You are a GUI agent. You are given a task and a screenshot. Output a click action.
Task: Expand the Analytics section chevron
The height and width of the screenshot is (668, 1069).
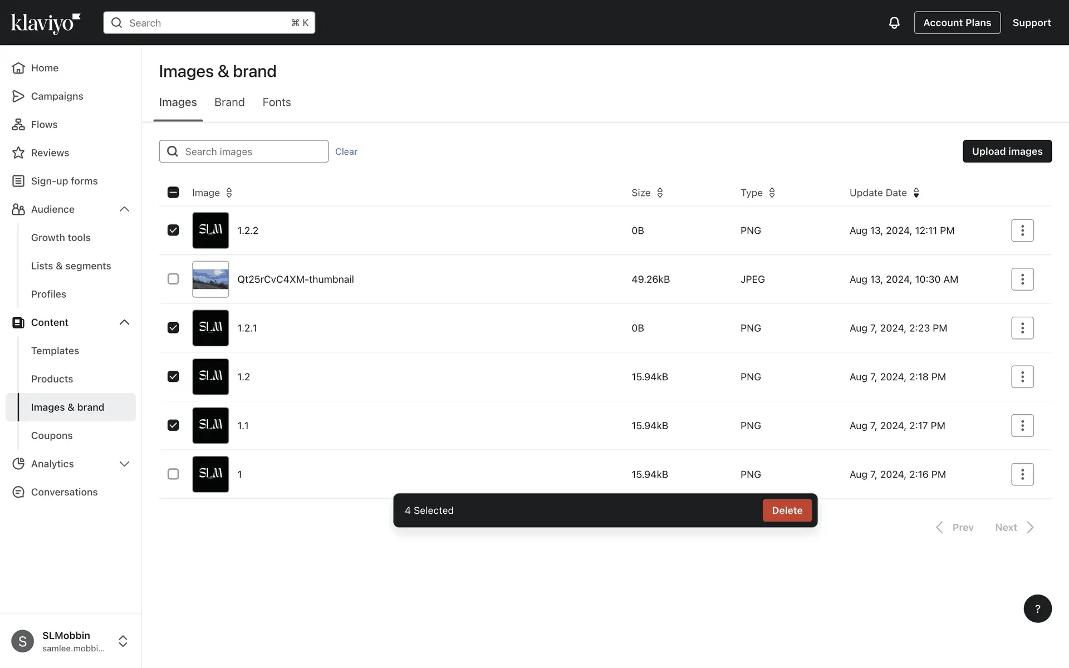(x=124, y=464)
